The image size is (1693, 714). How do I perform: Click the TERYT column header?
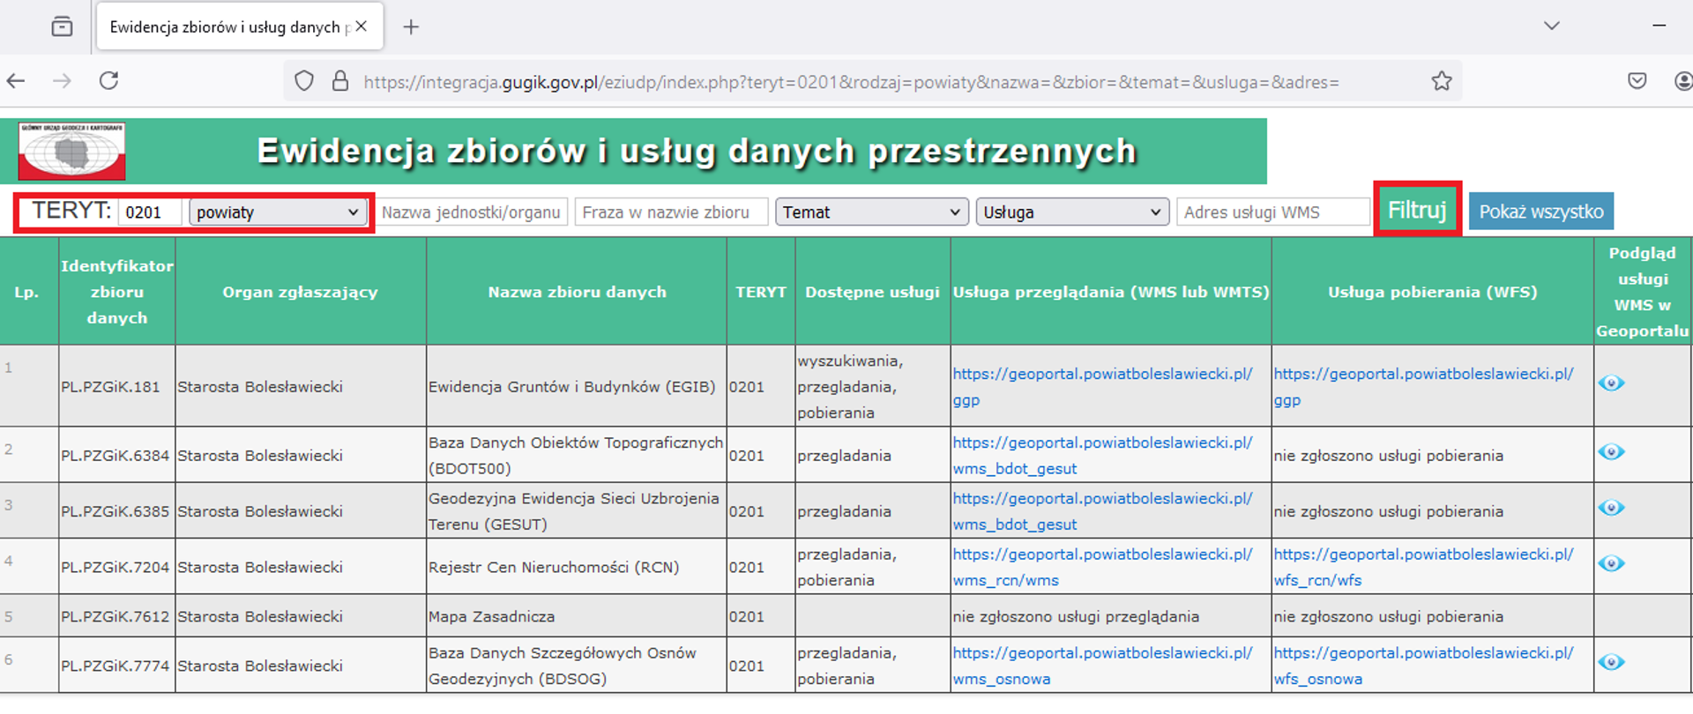[760, 292]
